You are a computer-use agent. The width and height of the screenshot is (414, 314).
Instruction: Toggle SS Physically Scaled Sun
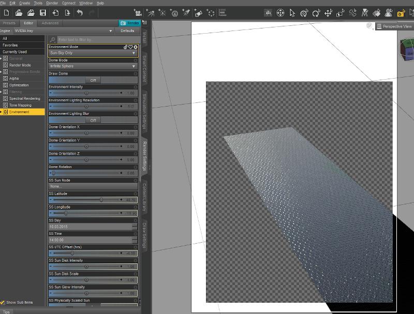pos(93,305)
